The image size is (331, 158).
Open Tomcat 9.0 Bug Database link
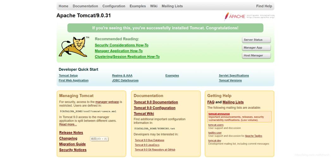pos(150,140)
